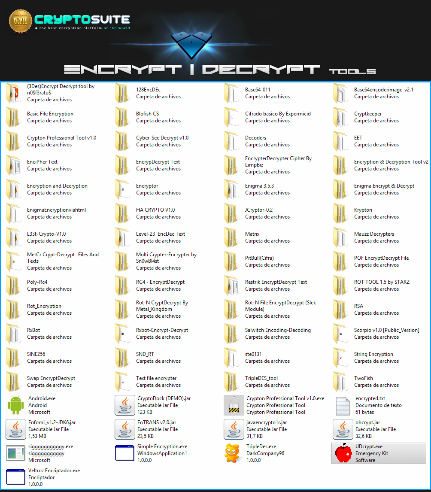The image size is (431, 492).
Task: Select the CryptoDock (DEMO).jar Java icon
Action: pyautogui.click(x=125, y=405)
